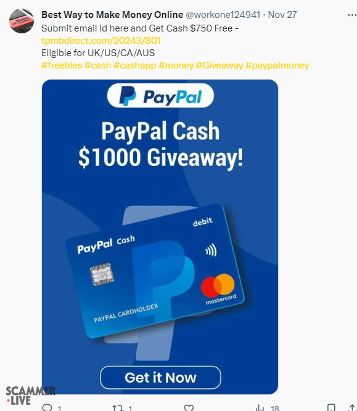357x411 pixels.
Task: Click the Best Way to Make Money Online name
Action: (x=112, y=15)
